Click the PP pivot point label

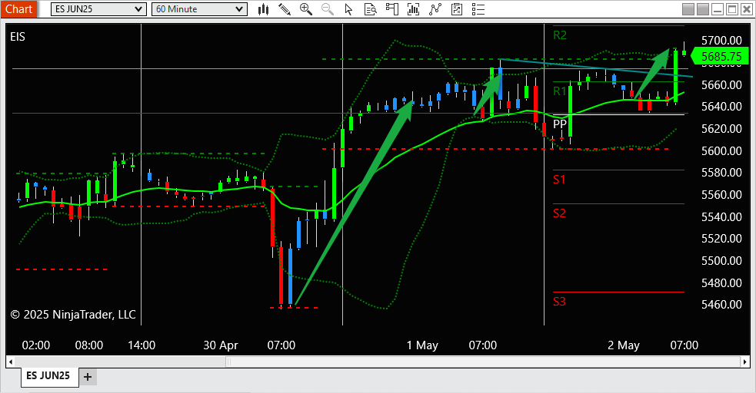[560, 124]
